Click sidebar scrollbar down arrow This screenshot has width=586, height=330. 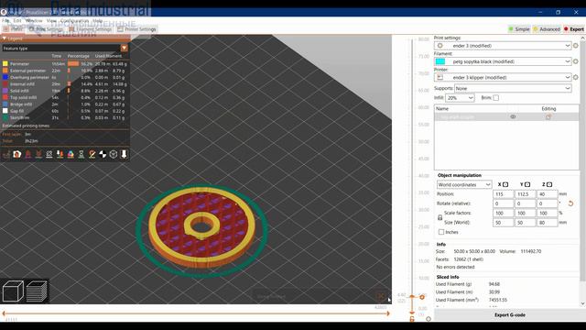coord(582,303)
